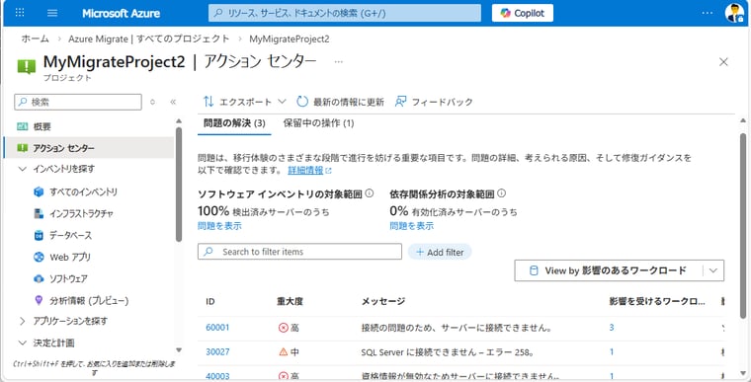This screenshot has width=751, height=382.
Task: Click 問題を表示 under software inventory
Action: pos(219,226)
